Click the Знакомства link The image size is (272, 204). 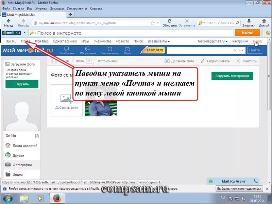pyautogui.click(x=103, y=41)
